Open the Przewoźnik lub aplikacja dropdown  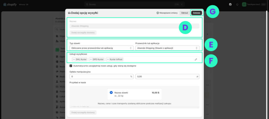click(x=167, y=48)
